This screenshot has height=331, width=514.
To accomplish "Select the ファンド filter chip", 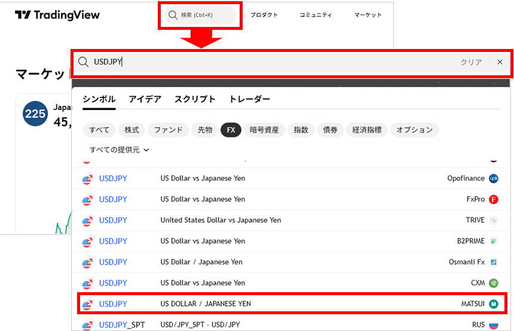I will click(x=168, y=130).
